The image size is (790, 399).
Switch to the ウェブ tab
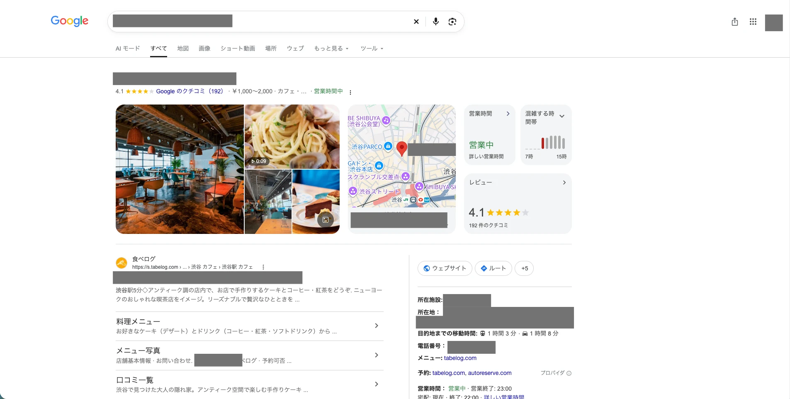[x=295, y=49]
